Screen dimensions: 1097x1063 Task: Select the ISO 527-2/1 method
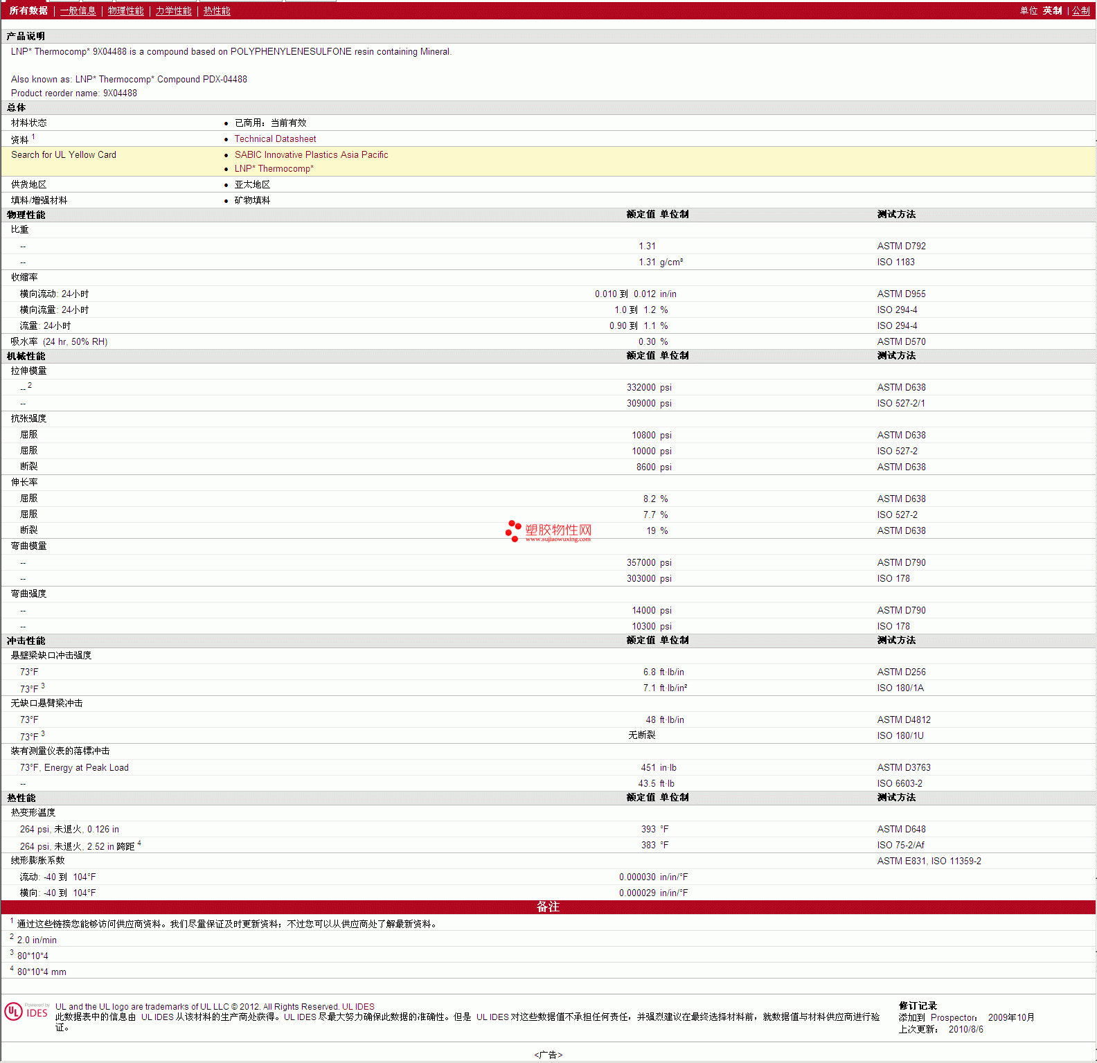[901, 403]
